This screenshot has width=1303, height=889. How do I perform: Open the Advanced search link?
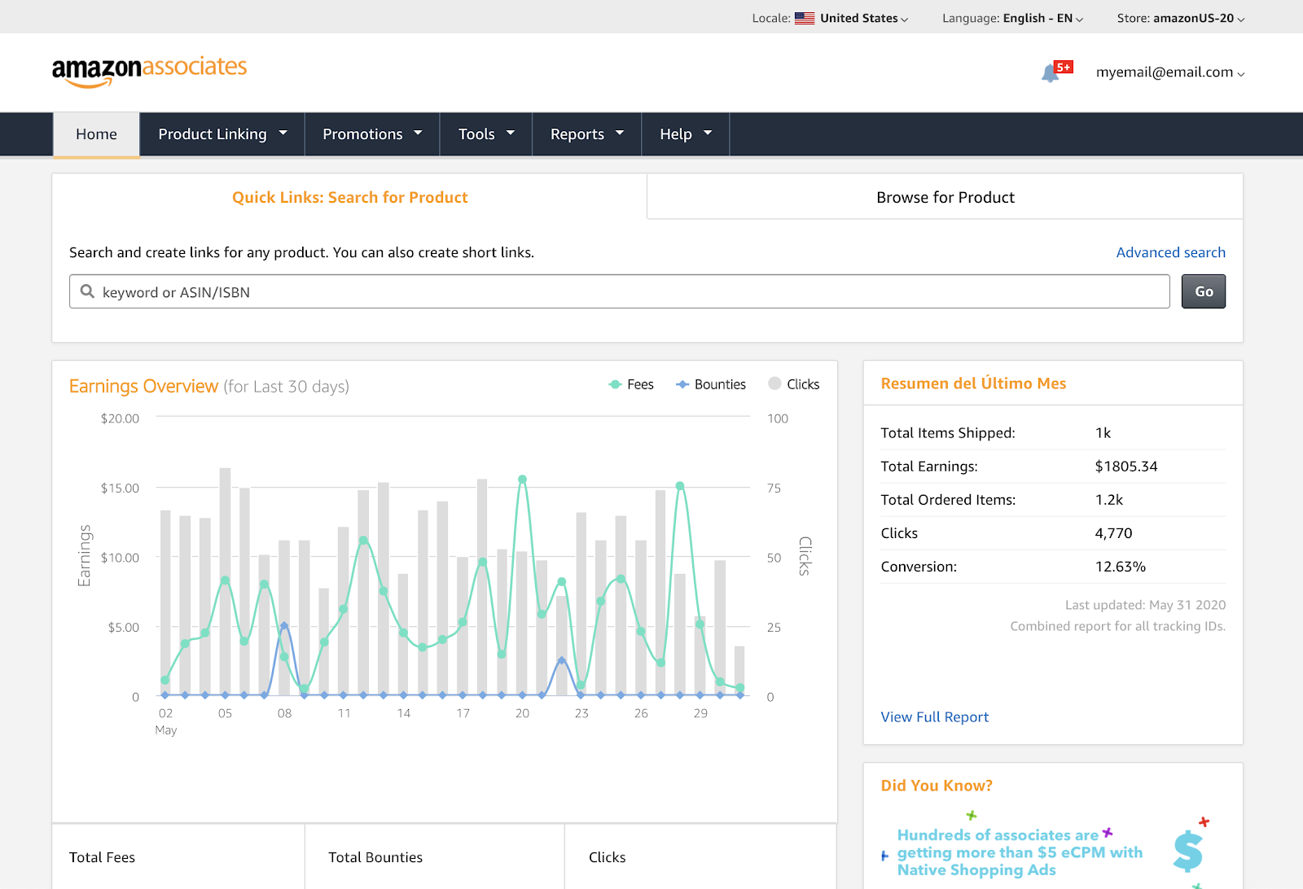pos(1170,252)
